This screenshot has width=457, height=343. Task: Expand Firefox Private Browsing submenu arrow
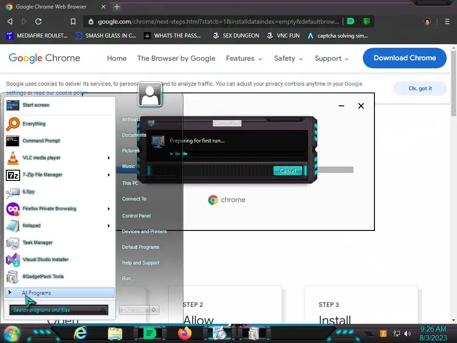pos(109,209)
